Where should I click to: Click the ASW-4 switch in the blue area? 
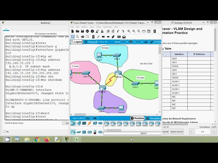pyautogui.click(x=117, y=55)
